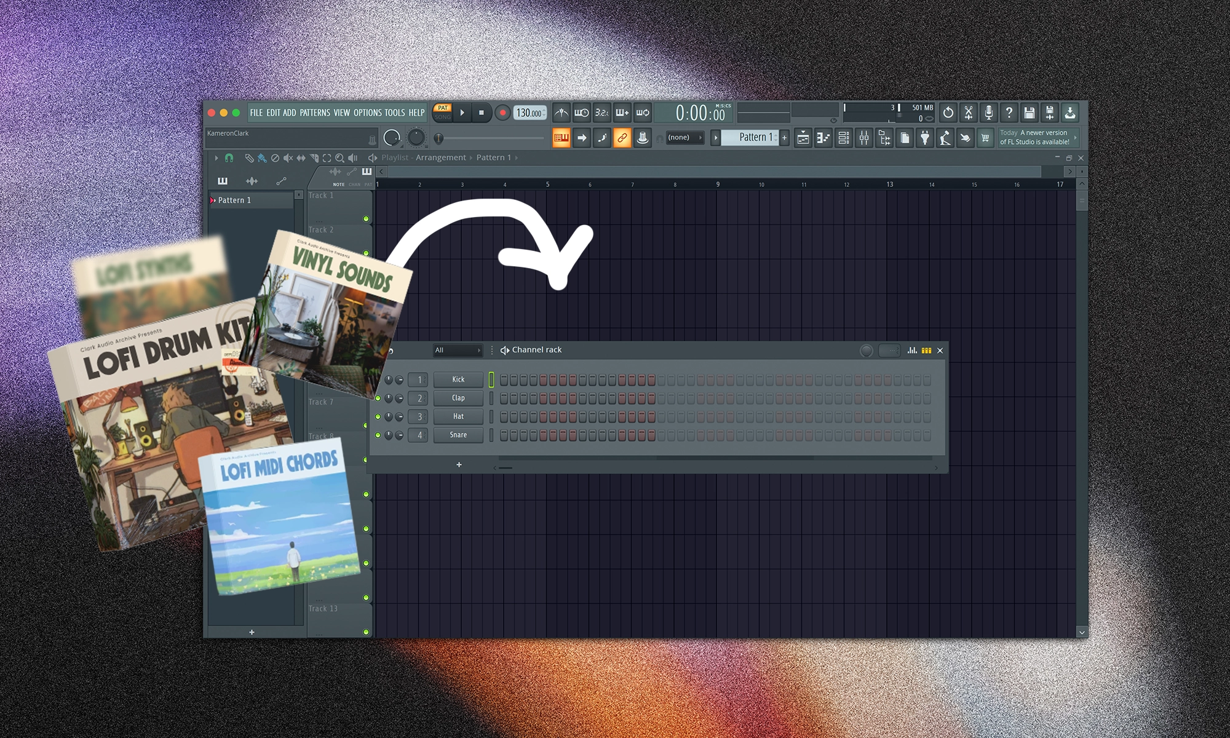Expand the (none) snap dropdown
1230x738 pixels.
pos(684,138)
